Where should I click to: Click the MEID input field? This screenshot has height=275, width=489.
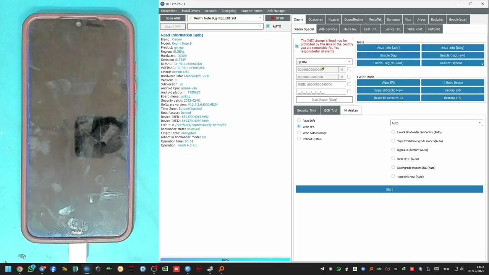tap(321, 84)
